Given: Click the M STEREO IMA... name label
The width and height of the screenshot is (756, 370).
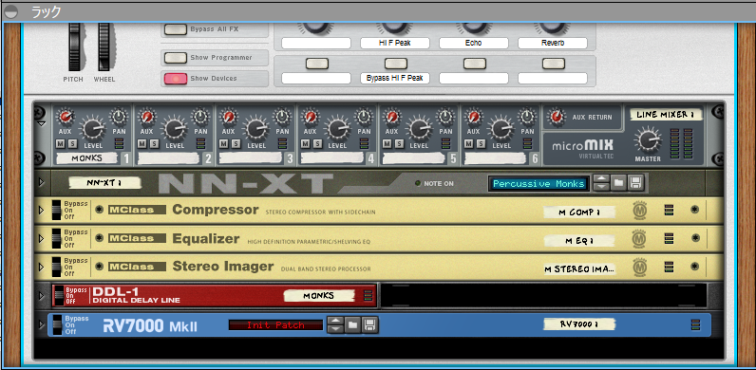Looking at the screenshot, I should pyautogui.click(x=579, y=268).
